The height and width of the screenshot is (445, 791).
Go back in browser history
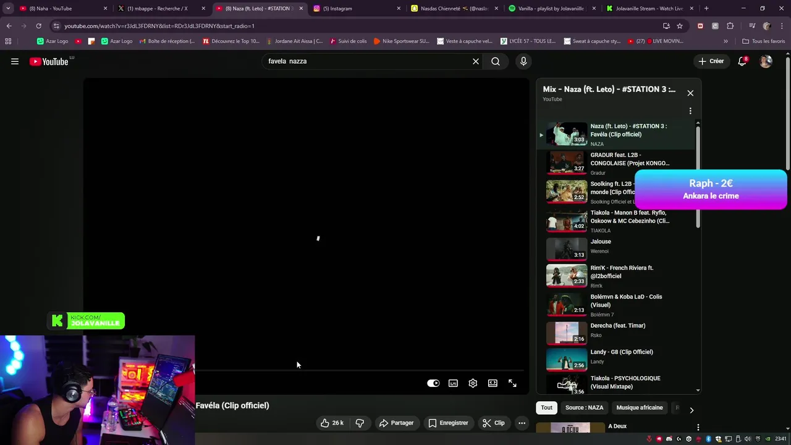click(9, 26)
